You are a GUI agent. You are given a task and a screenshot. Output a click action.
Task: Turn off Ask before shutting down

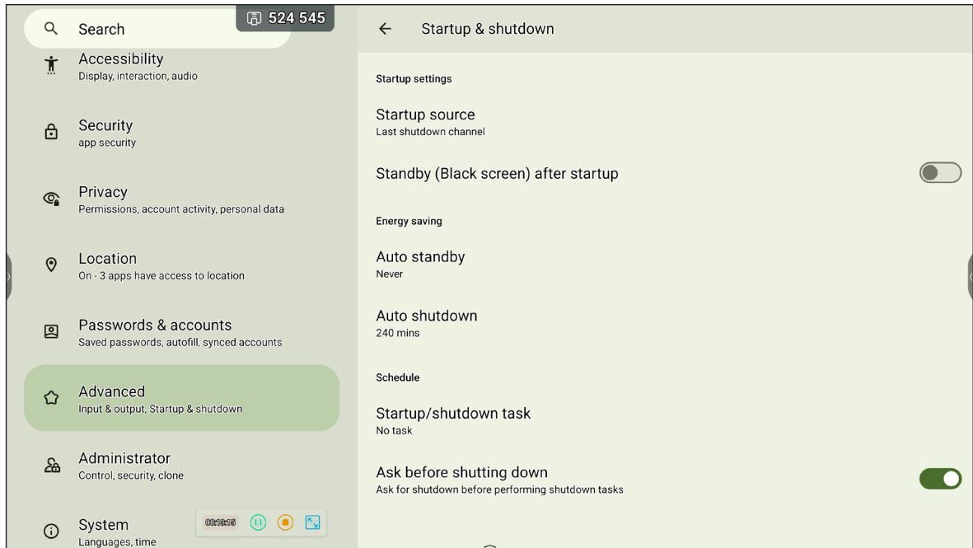point(940,479)
